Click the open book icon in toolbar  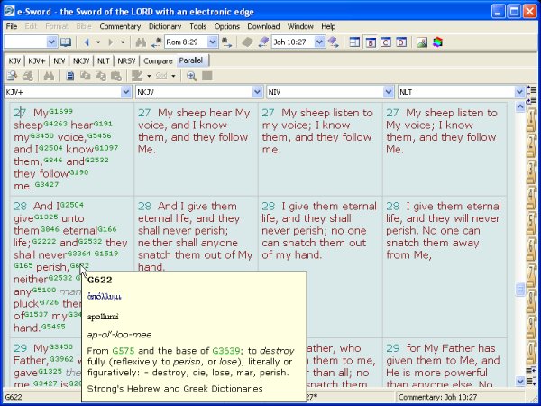(x=66, y=42)
